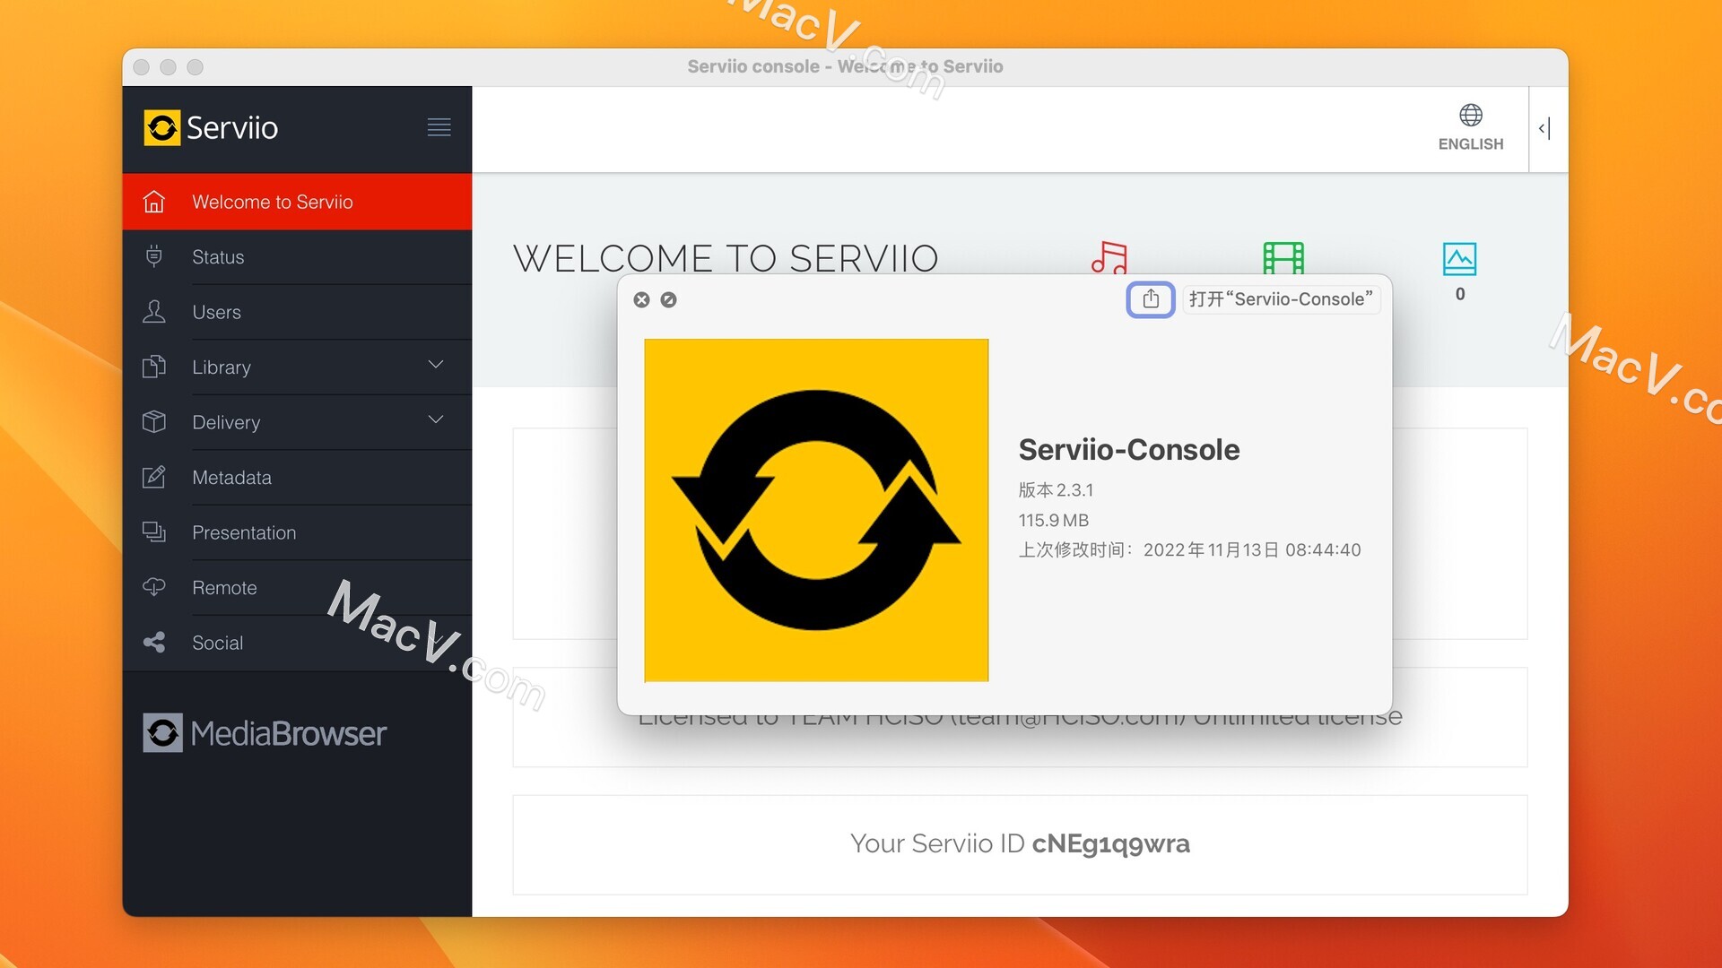Open the Library menu item
This screenshot has height=968, width=1722.
pos(297,367)
